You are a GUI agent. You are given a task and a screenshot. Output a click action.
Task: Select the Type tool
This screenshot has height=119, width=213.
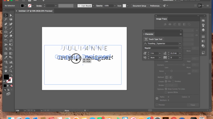(x=6, y=28)
